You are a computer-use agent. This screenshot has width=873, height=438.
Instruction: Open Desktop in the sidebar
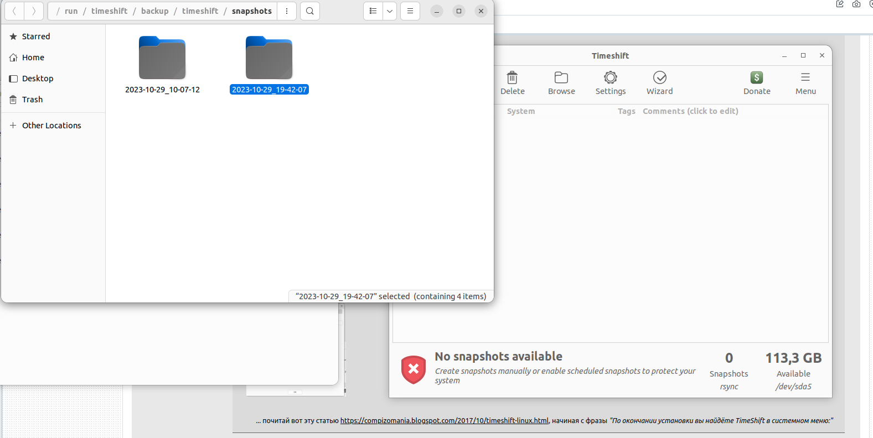coord(53,79)
